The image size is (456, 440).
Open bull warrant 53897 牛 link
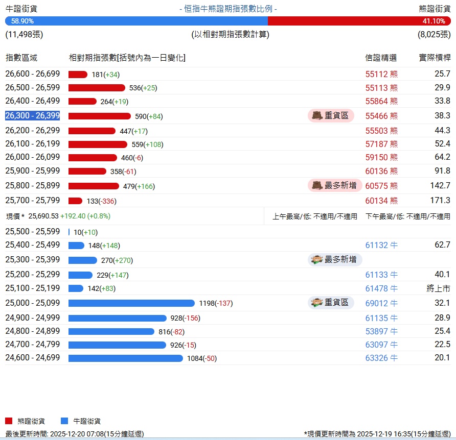click(381, 331)
